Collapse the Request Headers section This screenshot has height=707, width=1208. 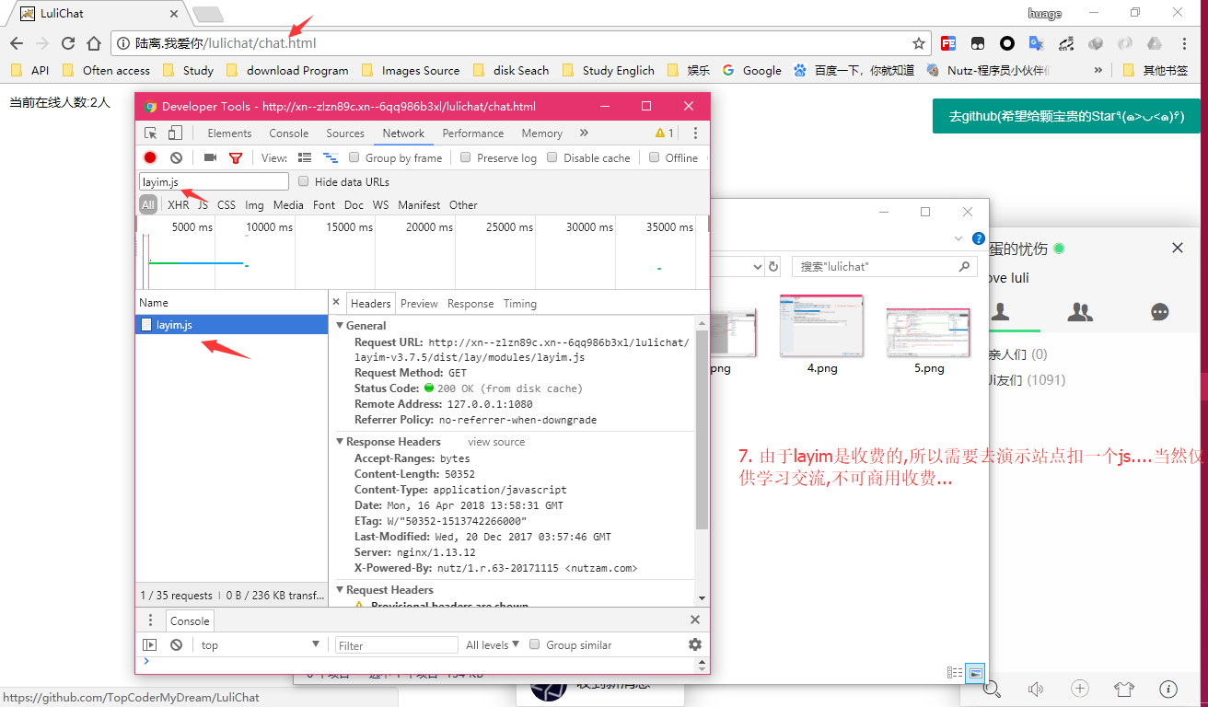click(x=340, y=590)
